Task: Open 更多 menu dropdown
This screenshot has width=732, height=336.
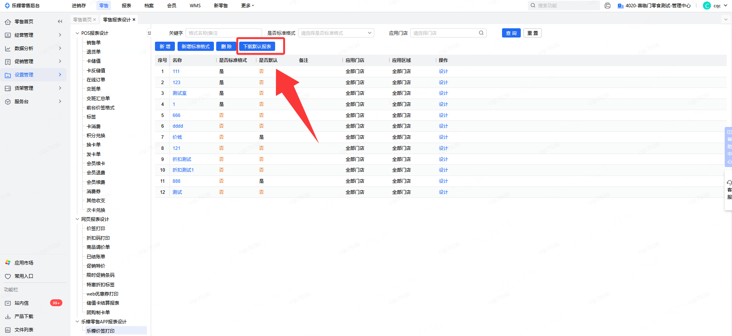Action: [x=248, y=6]
